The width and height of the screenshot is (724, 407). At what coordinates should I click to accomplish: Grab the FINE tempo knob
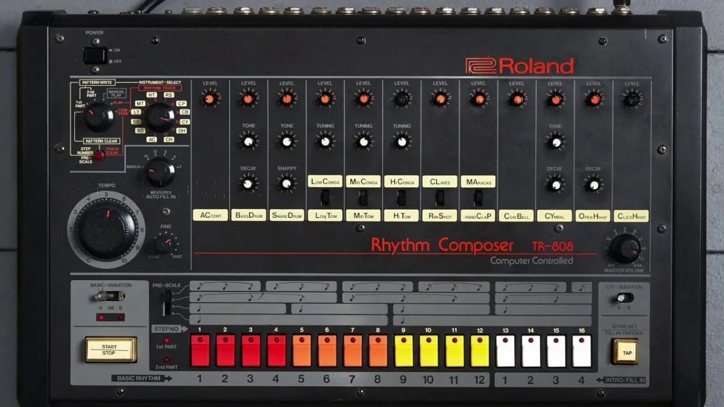164,244
